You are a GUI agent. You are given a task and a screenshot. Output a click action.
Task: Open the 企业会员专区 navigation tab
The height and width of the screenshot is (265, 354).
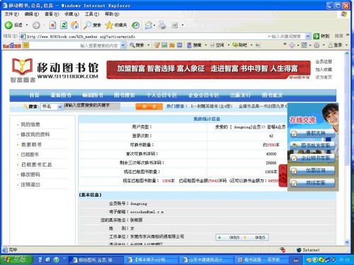(204, 95)
